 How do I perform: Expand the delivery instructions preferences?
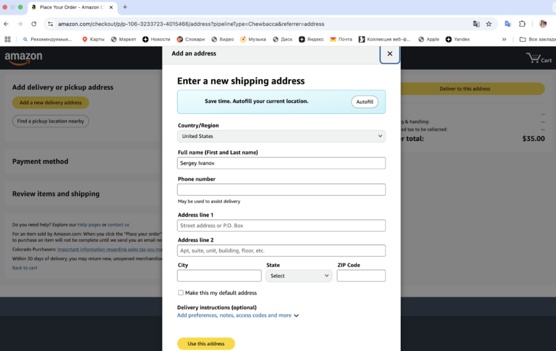pyautogui.click(x=238, y=316)
